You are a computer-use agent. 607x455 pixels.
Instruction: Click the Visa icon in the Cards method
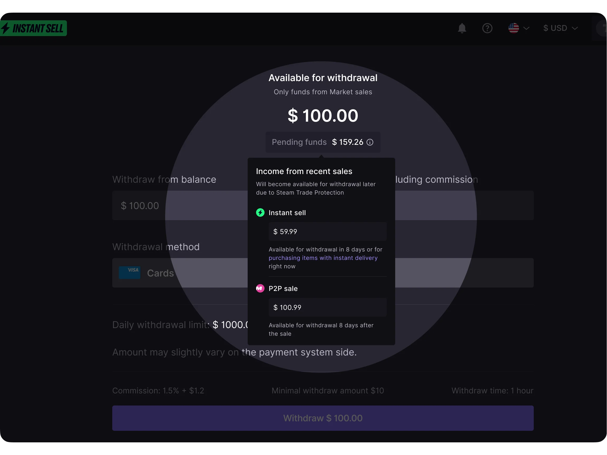click(x=130, y=272)
